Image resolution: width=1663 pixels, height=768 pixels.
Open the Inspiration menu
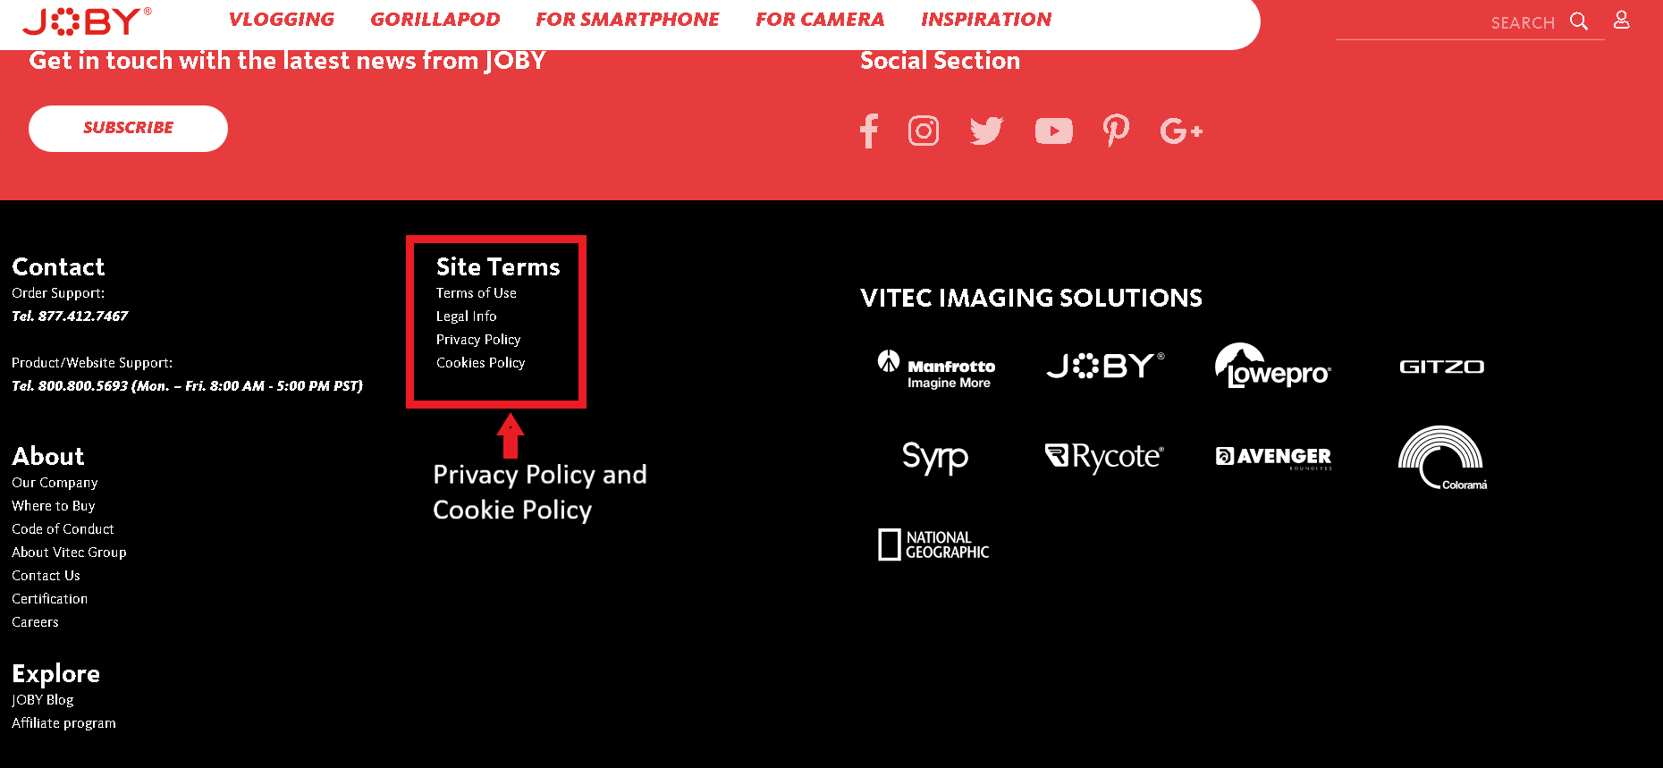point(986,20)
